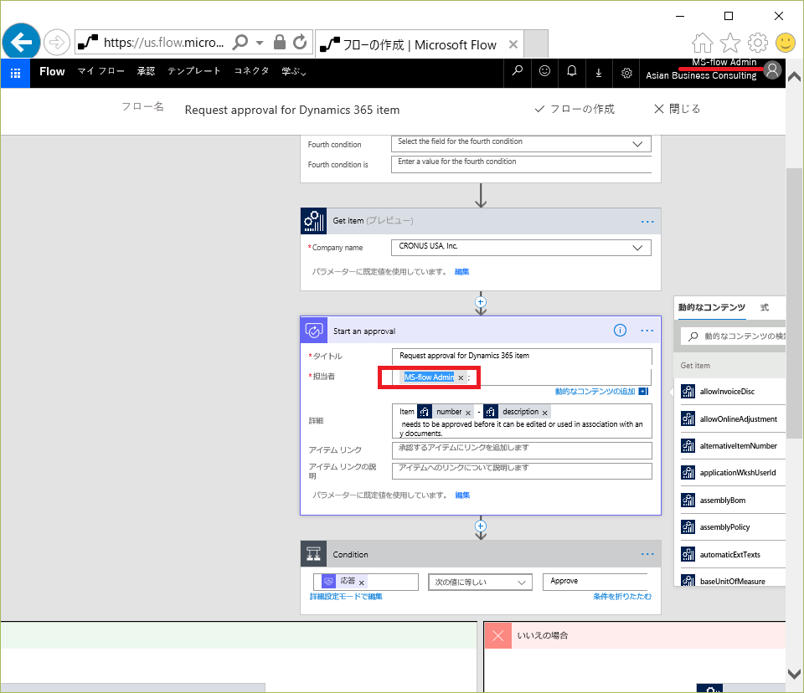
Task: Select allowInvoiceDisc dynamic content
Action: click(733, 392)
